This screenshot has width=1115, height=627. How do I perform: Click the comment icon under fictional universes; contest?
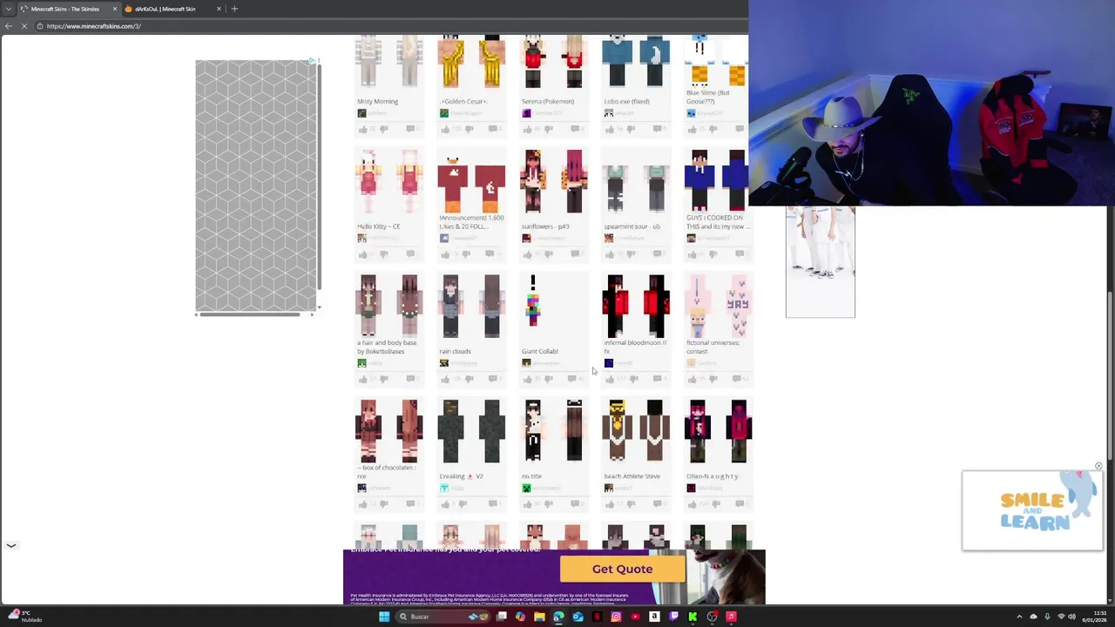pos(739,379)
